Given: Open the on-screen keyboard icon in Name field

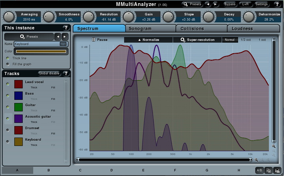Looking at the screenshot, I should (63, 44).
